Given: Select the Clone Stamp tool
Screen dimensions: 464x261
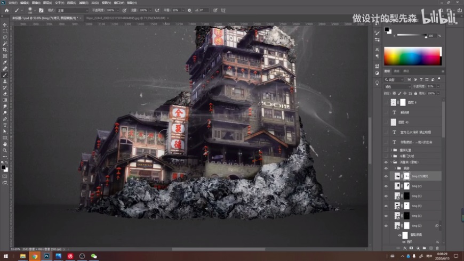Looking at the screenshot, I should click(5, 81).
